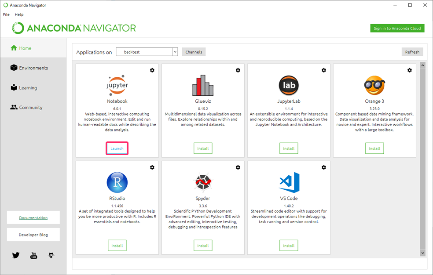
Task: Click Orange 3 version 3.23.0
Action: (374, 109)
